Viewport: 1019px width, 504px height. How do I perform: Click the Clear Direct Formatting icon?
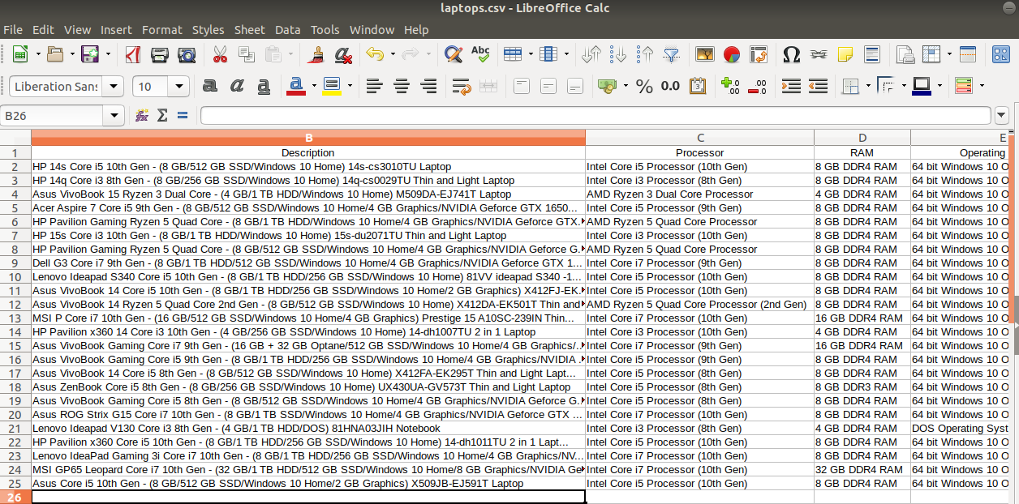343,54
